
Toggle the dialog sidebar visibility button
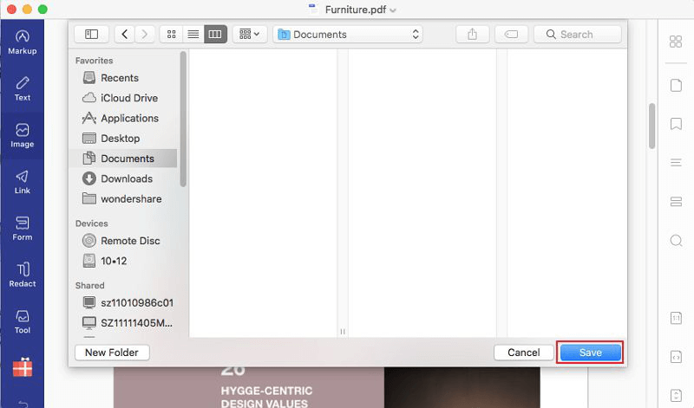91,35
